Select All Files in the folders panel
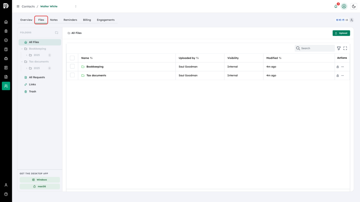This screenshot has height=202, width=360. click(x=40, y=42)
